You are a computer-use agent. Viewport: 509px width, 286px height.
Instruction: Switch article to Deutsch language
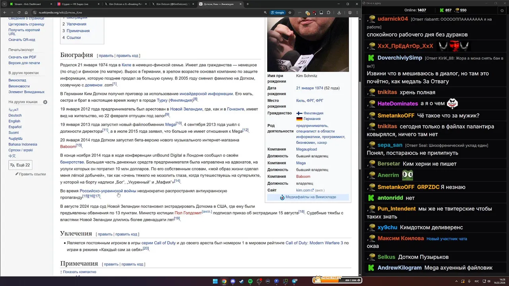(x=15, y=115)
